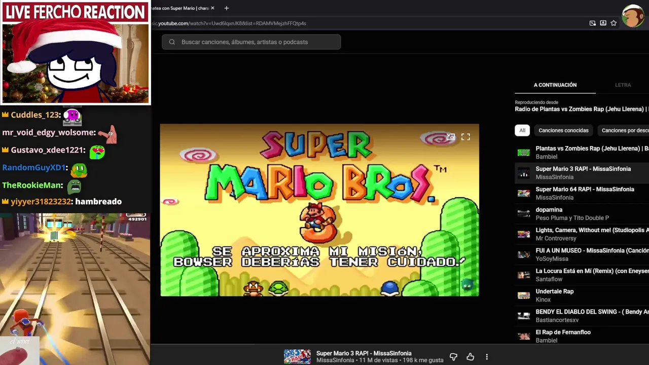Click TheRookieMan chat username
This screenshot has width=649, height=365.
(32, 185)
